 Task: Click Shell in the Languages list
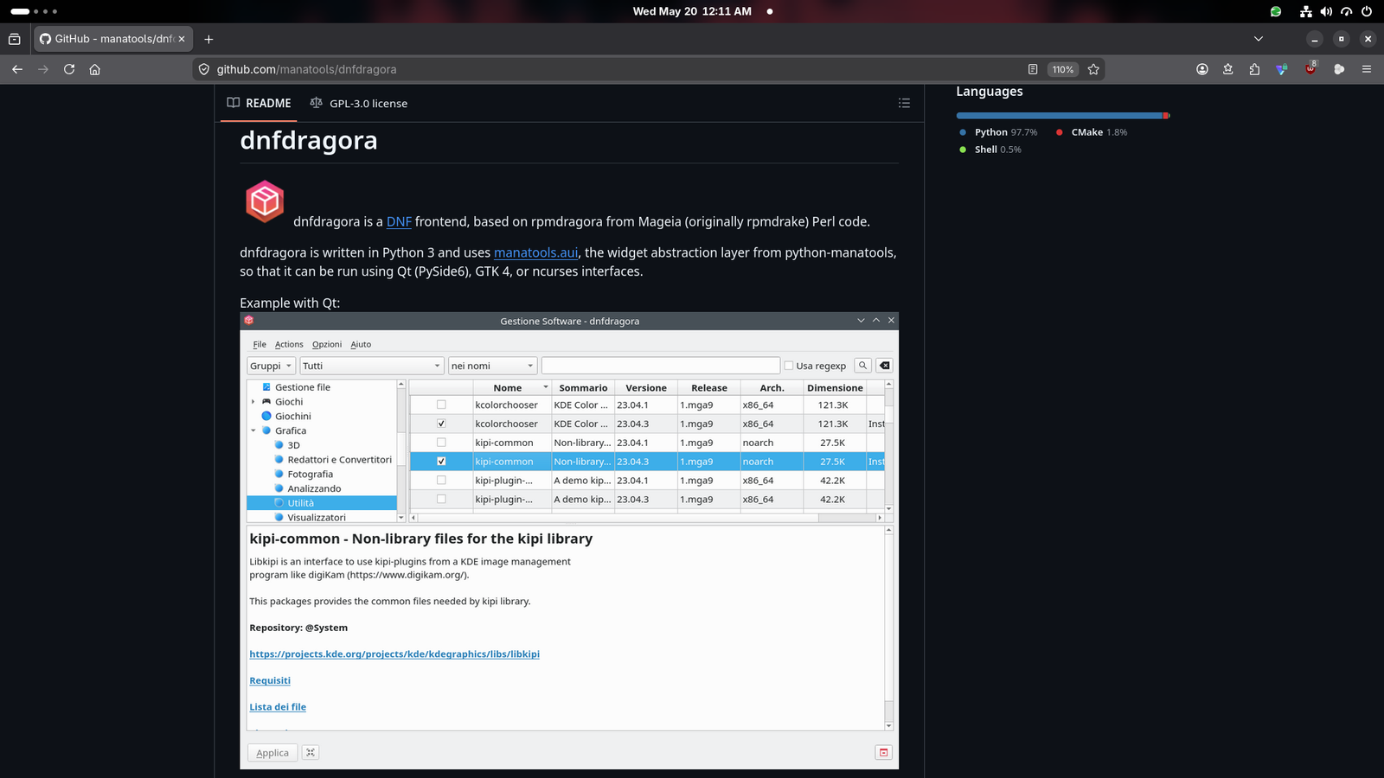990,150
